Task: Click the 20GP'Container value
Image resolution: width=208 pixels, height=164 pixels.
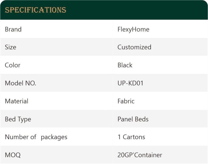Action: click(140, 155)
